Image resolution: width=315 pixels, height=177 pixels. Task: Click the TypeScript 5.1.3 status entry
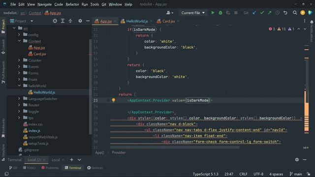click(x=205, y=174)
